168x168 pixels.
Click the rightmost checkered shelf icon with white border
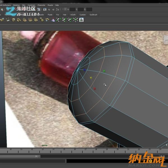(81, 20)
